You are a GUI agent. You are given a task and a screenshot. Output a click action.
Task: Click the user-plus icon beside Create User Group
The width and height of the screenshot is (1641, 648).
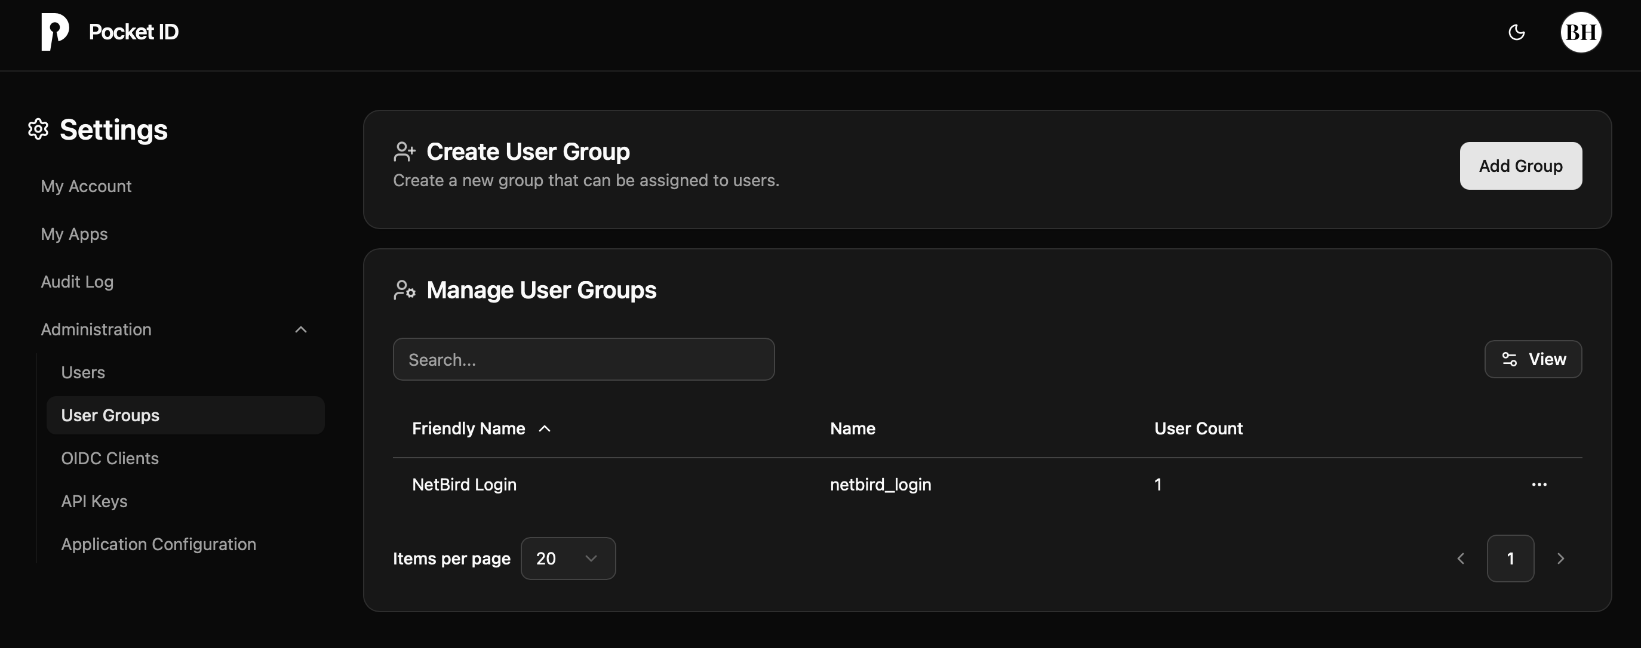pyautogui.click(x=404, y=151)
